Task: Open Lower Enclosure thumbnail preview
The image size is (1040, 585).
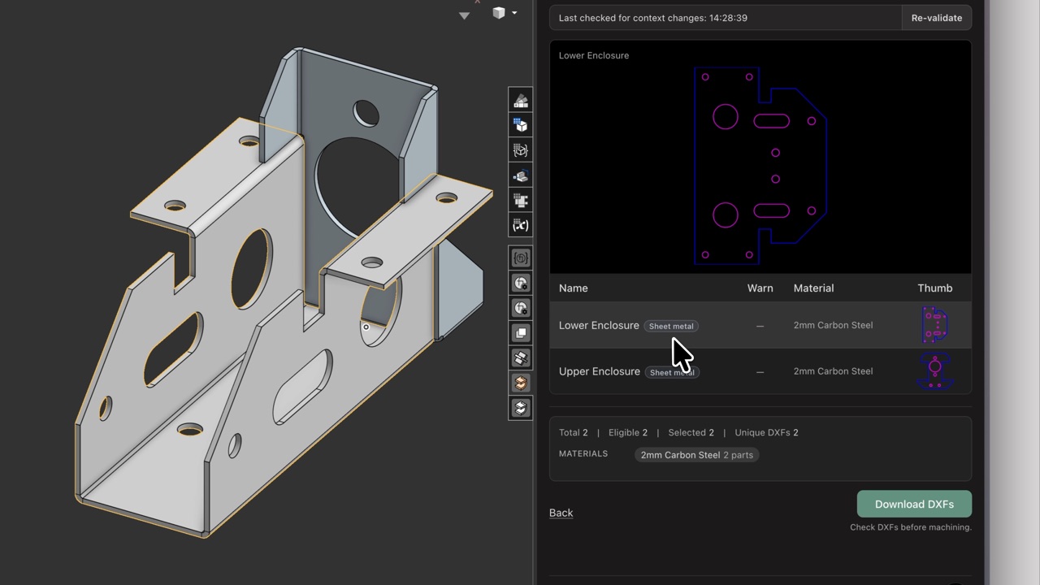Action: (935, 325)
